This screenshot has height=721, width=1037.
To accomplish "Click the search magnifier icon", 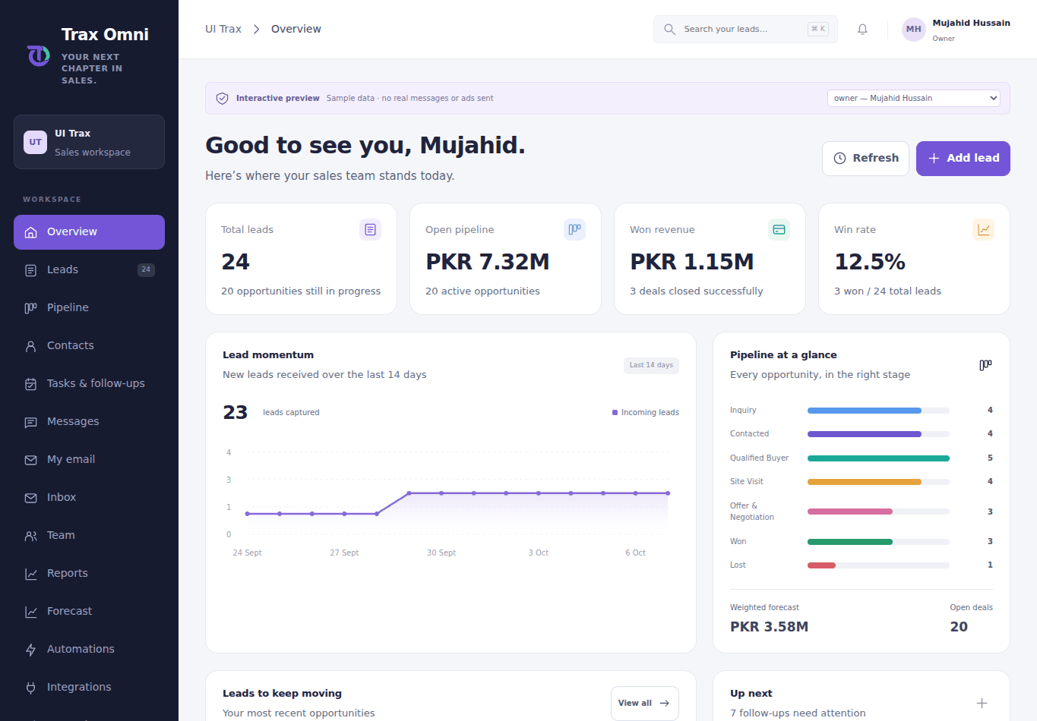I will pos(669,29).
